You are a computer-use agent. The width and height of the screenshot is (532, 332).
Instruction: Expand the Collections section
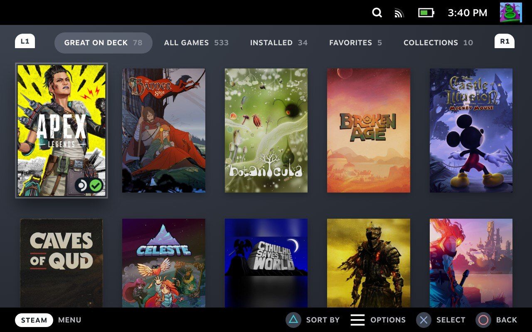click(x=438, y=42)
